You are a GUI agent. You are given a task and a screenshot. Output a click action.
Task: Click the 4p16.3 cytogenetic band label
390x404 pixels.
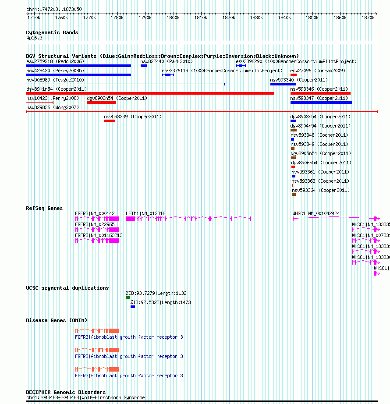34,38
